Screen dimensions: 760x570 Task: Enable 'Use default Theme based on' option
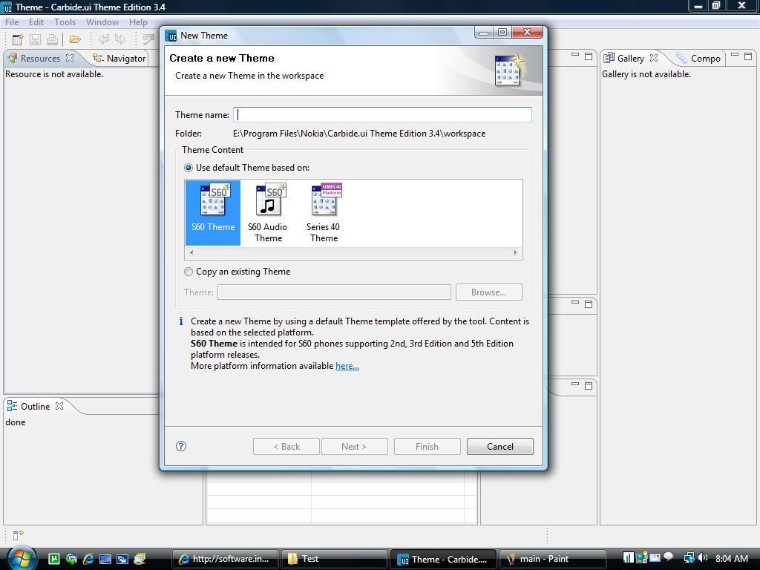tap(189, 168)
